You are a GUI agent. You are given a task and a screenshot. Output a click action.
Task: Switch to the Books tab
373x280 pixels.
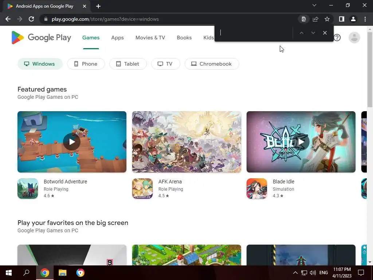[184, 38]
